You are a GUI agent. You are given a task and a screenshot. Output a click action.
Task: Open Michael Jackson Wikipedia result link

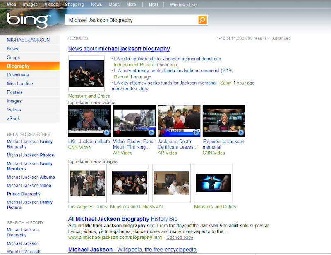pyautogui.click(x=132, y=250)
